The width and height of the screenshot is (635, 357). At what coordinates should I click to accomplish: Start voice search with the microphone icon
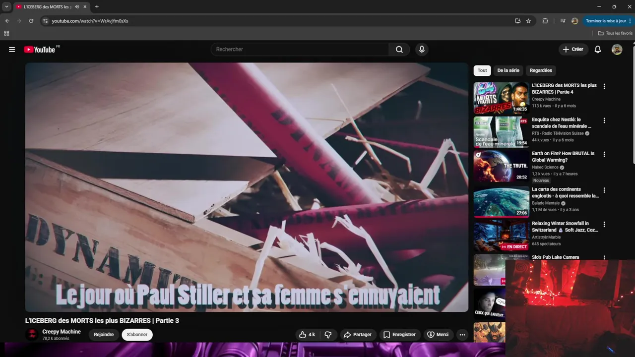tap(422, 50)
